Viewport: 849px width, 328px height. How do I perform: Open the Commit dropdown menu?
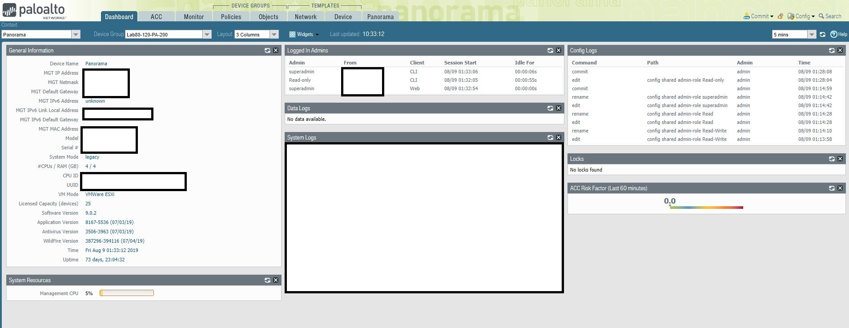(x=758, y=16)
